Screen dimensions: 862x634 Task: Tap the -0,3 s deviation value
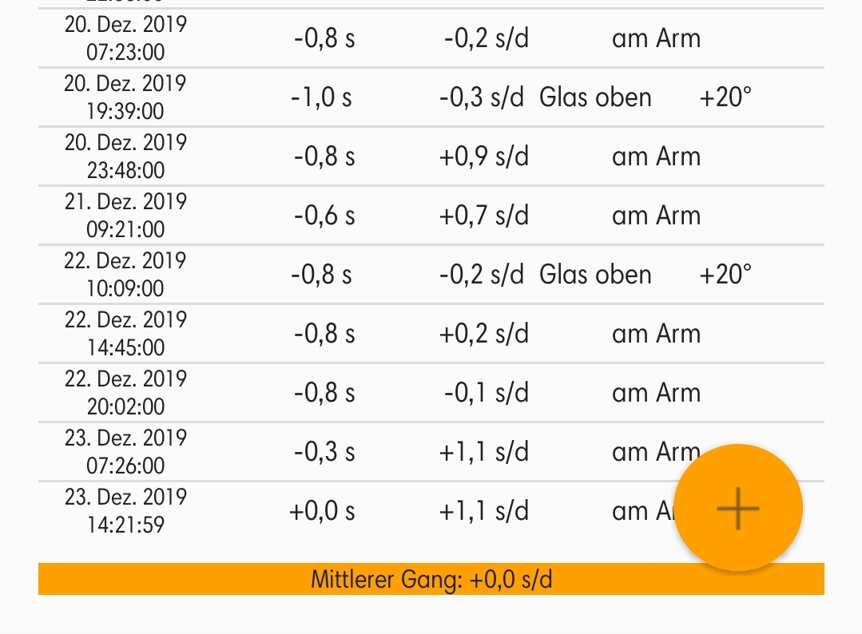(x=324, y=452)
